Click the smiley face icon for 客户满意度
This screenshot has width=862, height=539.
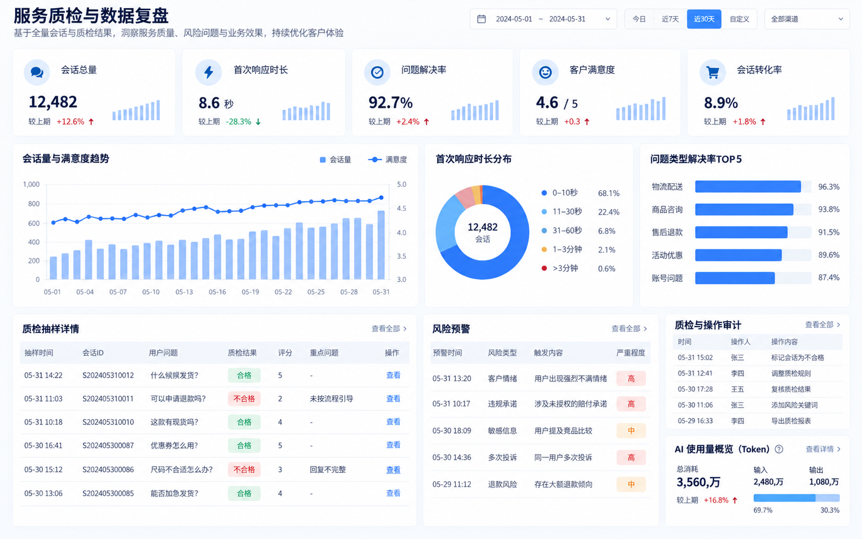[x=545, y=72]
